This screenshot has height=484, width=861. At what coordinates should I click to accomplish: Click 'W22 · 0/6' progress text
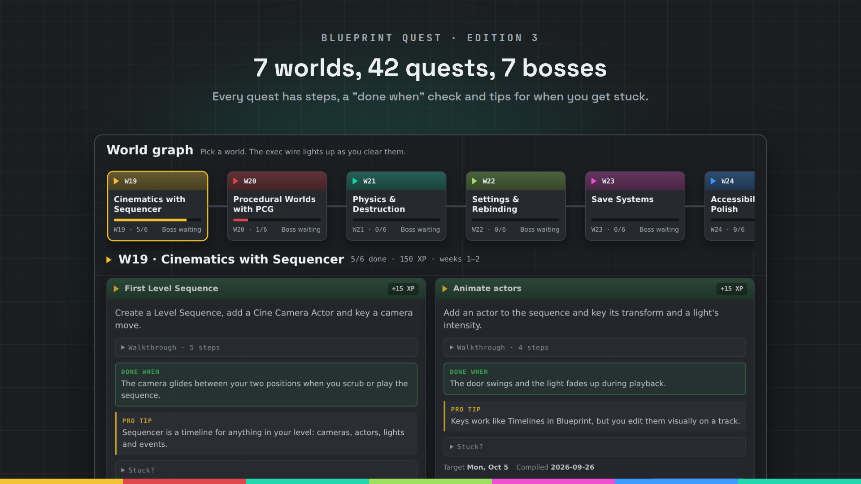coord(489,229)
